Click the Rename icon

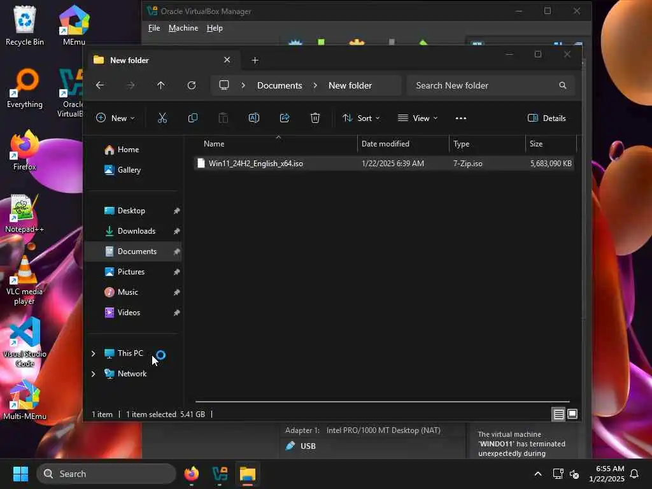pyautogui.click(x=253, y=118)
